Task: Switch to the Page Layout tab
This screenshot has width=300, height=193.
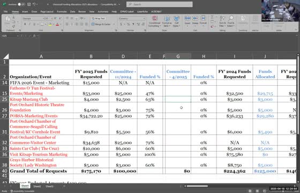Action: 47,11
